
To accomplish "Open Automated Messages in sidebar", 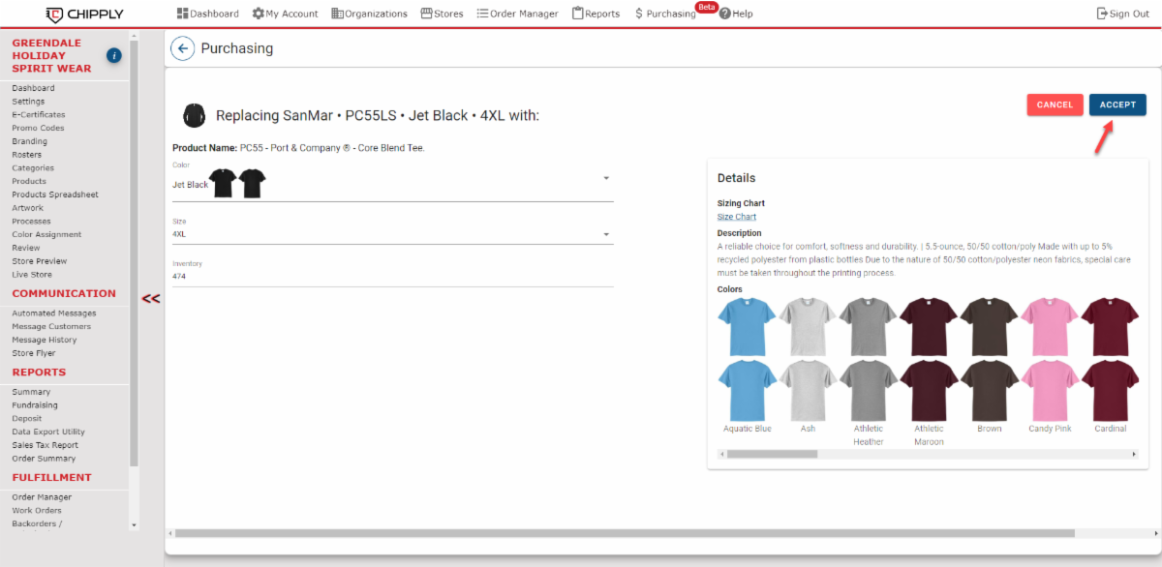I will [x=54, y=313].
